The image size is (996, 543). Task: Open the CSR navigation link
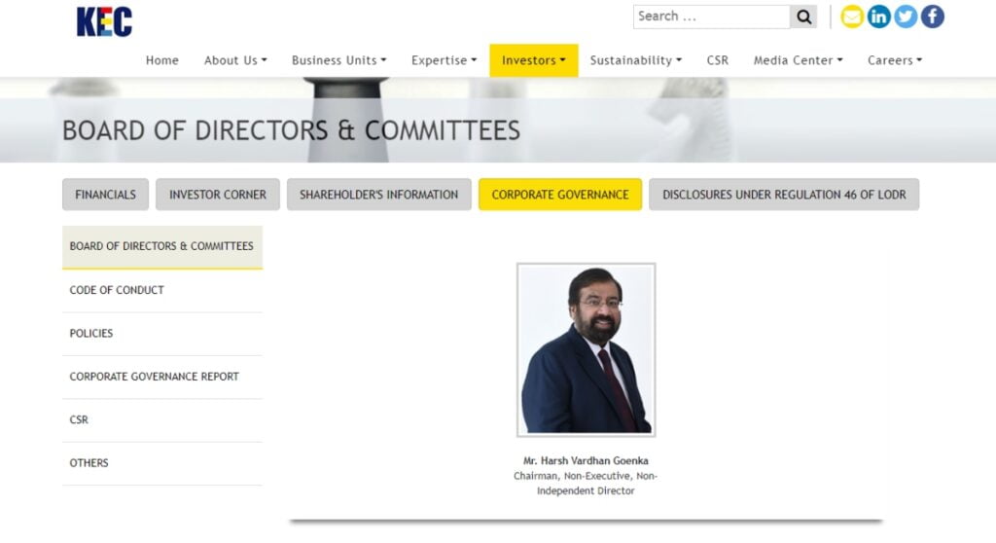(717, 60)
